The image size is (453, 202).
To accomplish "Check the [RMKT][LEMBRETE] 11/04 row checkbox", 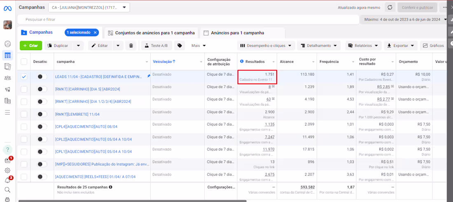I will [24, 114].
